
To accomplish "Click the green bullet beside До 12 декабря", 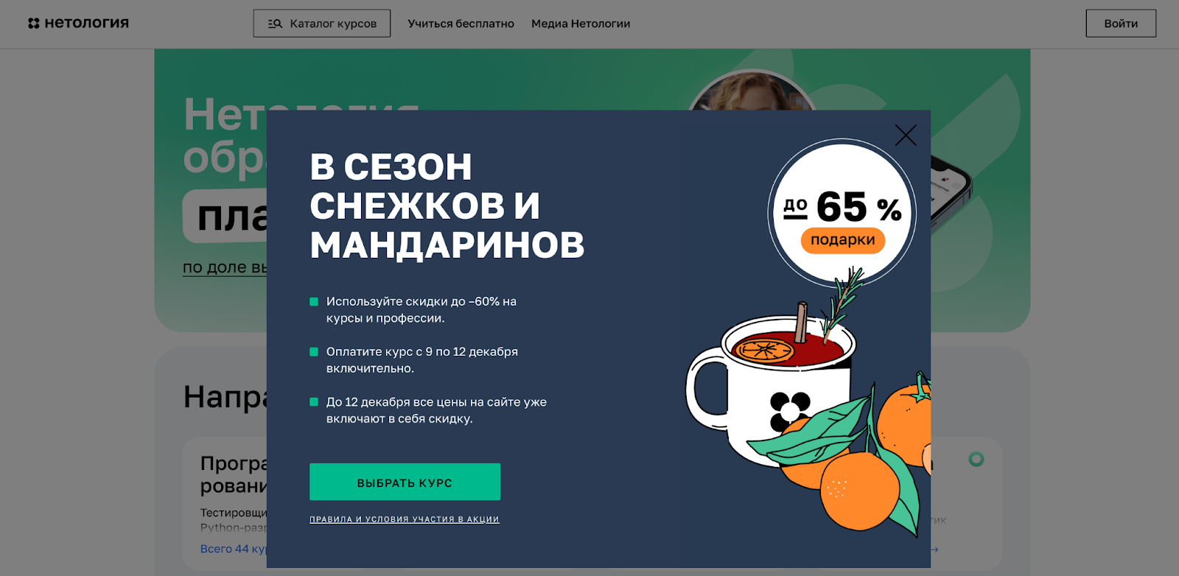I will click(314, 401).
